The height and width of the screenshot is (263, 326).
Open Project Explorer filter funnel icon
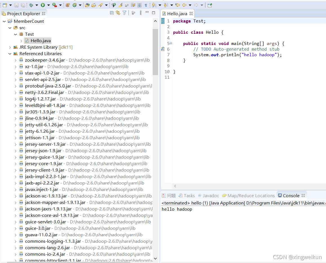(x=124, y=13)
